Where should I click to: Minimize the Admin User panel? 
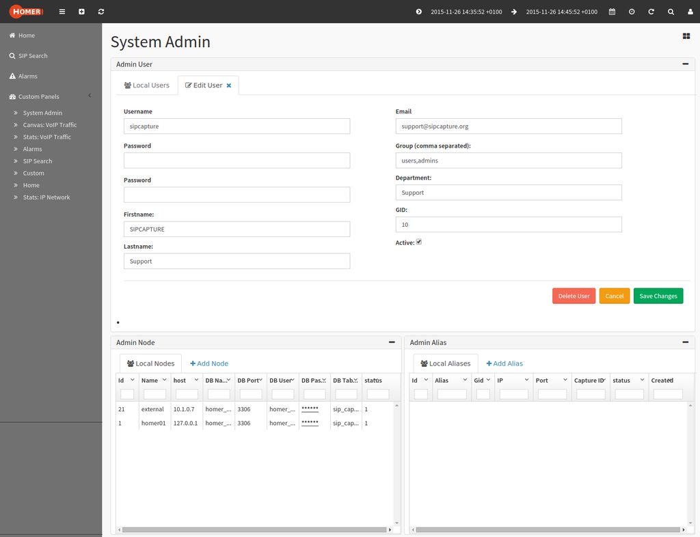click(x=685, y=64)
